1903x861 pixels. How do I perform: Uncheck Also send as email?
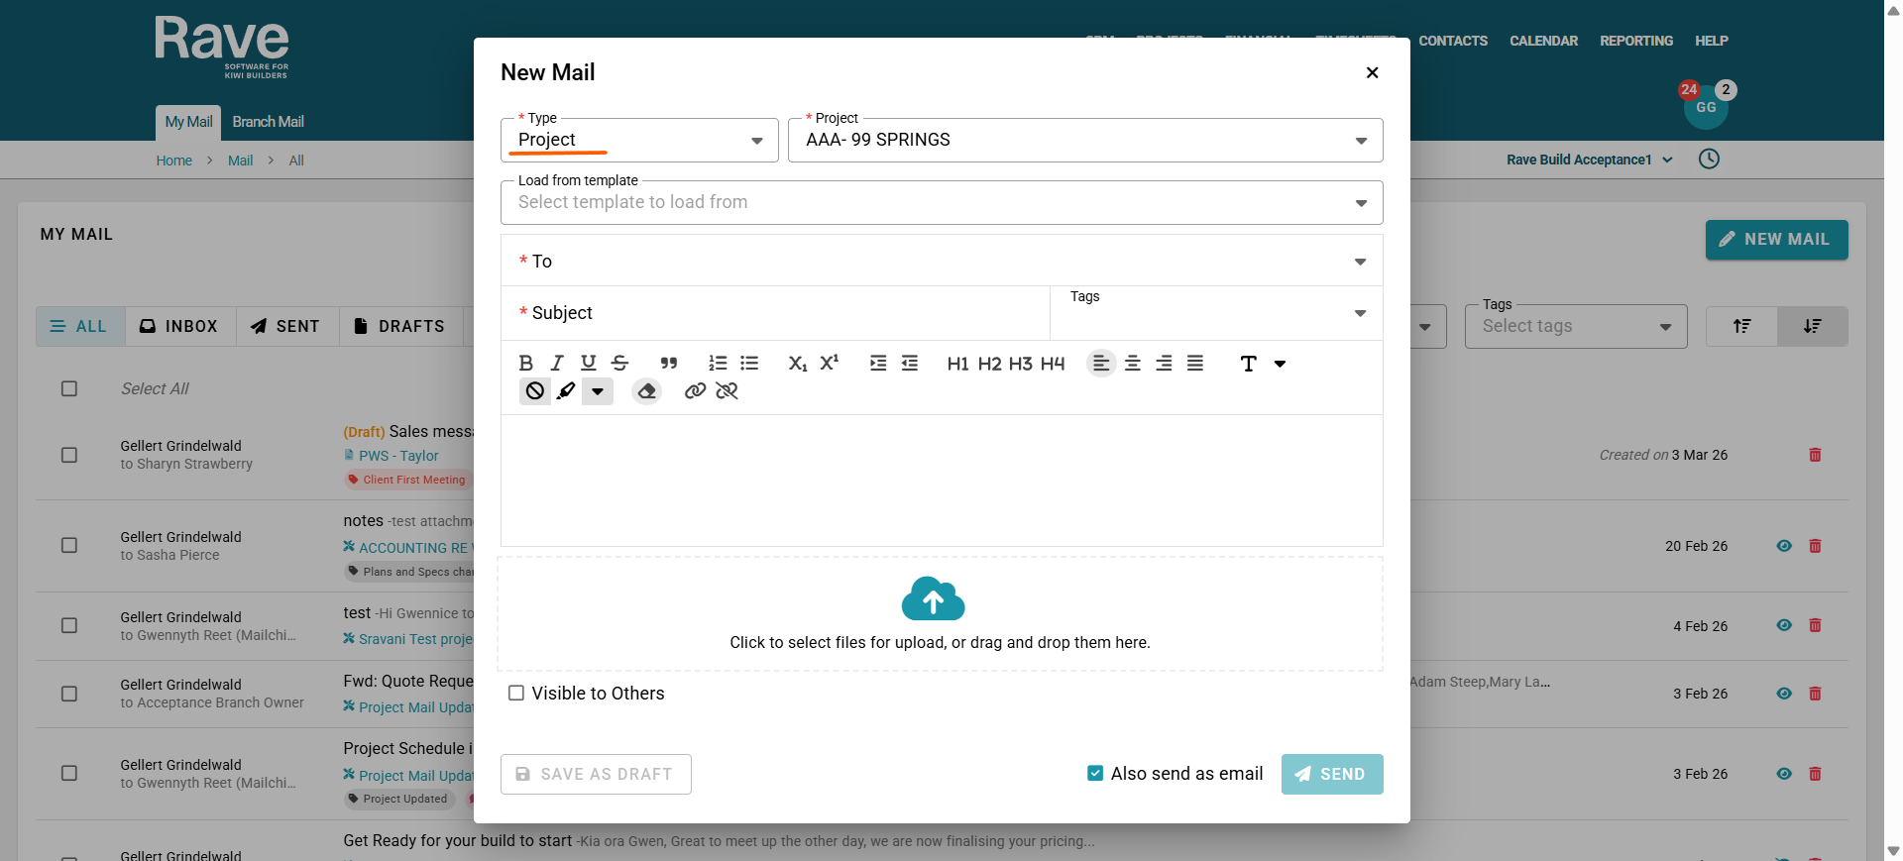pyautogui.click(x=1095, y=774)
